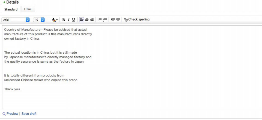Align text to the right
Screen dimensions: 262x120
click(92, 20)
